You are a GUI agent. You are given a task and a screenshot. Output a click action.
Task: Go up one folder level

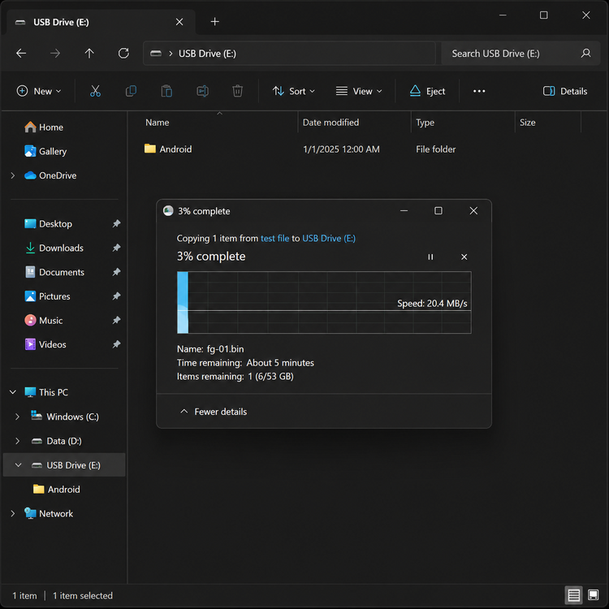coord(89,54)
